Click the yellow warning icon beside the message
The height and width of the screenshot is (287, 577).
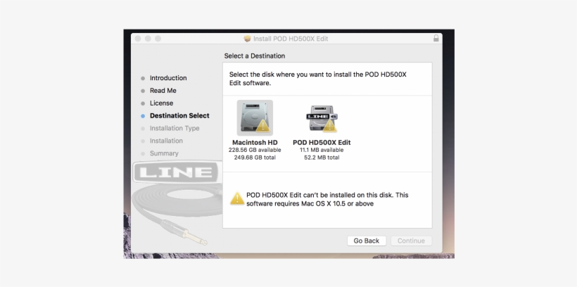pyautogui.click(x=237, y=198)
